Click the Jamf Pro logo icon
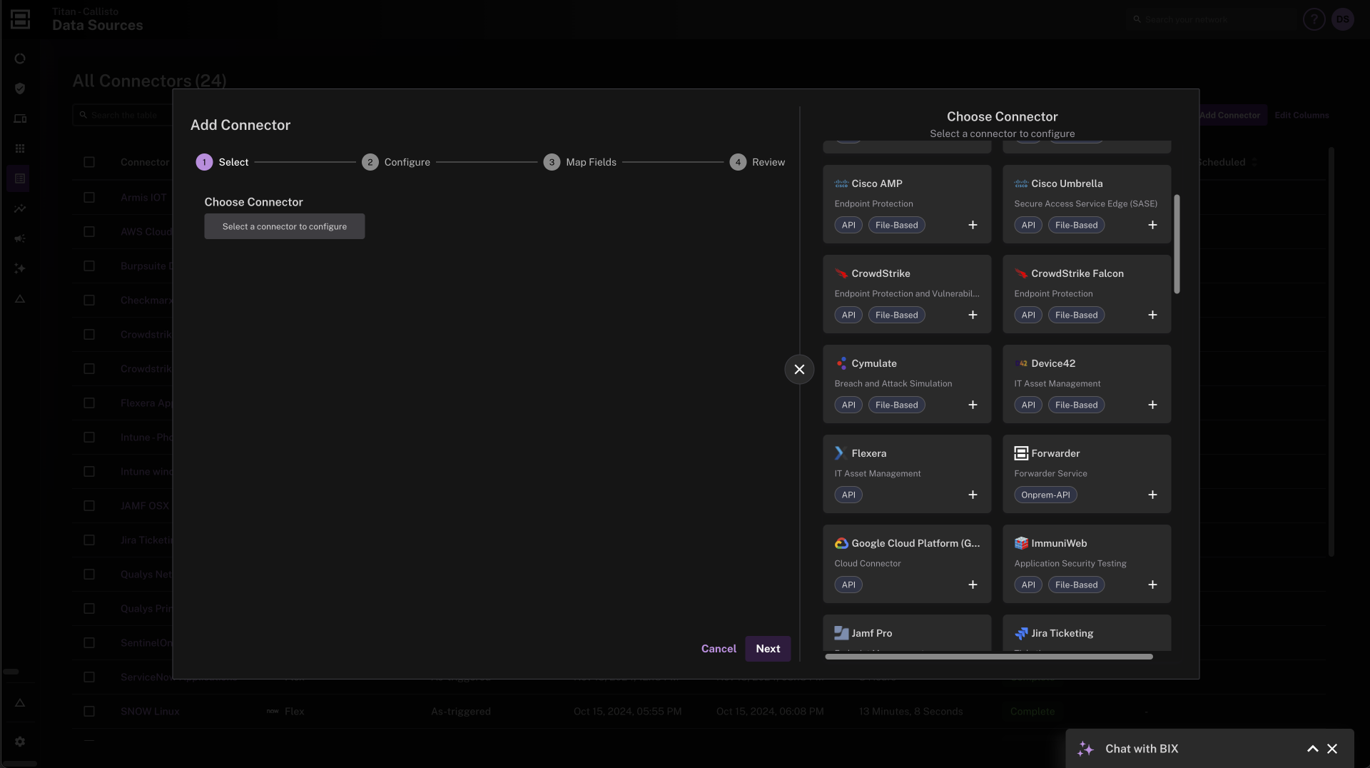 click(841, 633)
